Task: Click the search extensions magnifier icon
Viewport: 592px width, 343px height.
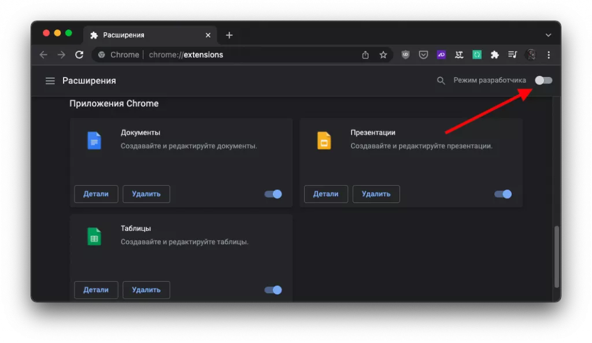Action: [x=441, y=81]
